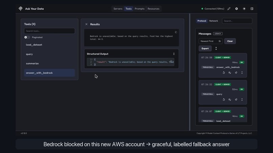Edit and resend the answer_with_bedrock message
Image resolution: width=273 pixels, height=153 pixels.
click(x=230, y=73)
